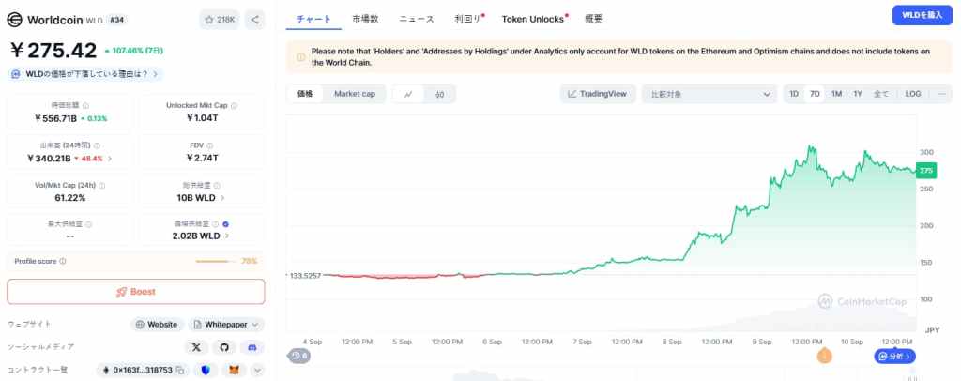
Task: Open the X (Twitter) social link
Action: [x=196, y=347]
